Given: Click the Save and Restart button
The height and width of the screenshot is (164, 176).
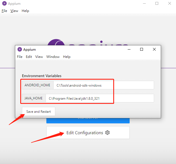Looking at the screenshot, I should tap(39, 111).
